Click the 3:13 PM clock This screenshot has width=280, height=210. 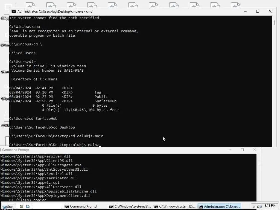click(x=270, y=206)
